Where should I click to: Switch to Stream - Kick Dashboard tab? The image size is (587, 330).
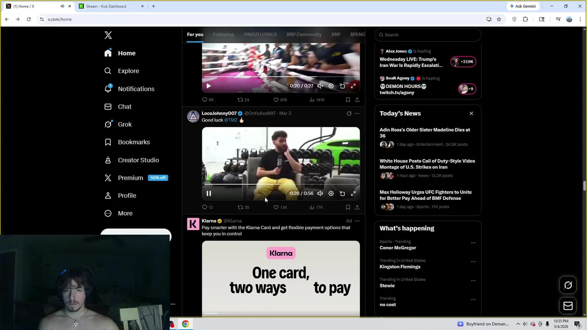(x=111, y=6)
